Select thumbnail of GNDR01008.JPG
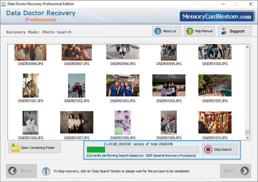 click(123, 123)
